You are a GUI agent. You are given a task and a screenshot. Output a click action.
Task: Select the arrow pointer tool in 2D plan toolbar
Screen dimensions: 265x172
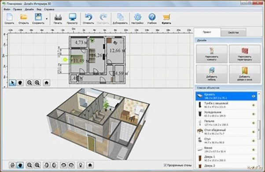click(x=12, y=82)
